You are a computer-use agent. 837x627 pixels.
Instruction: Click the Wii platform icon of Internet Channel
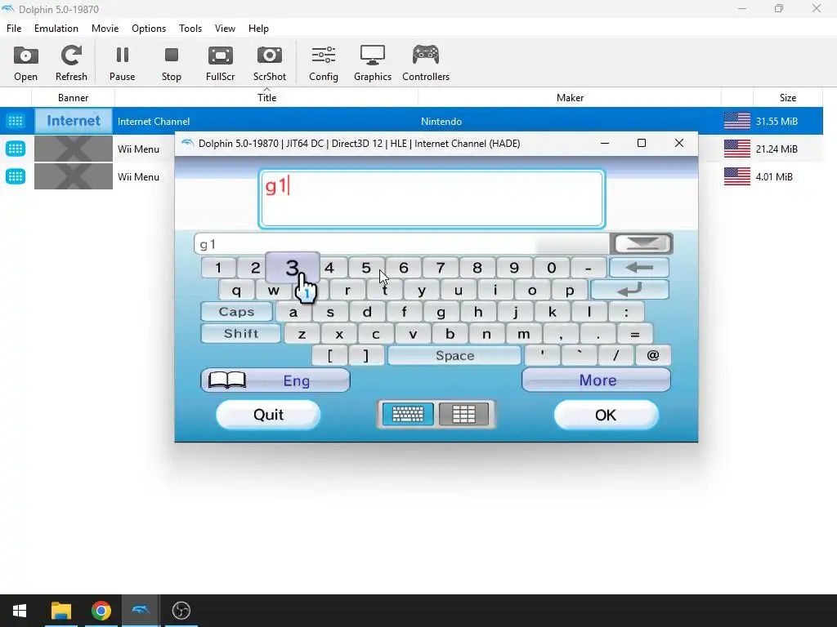coord(16,121)
